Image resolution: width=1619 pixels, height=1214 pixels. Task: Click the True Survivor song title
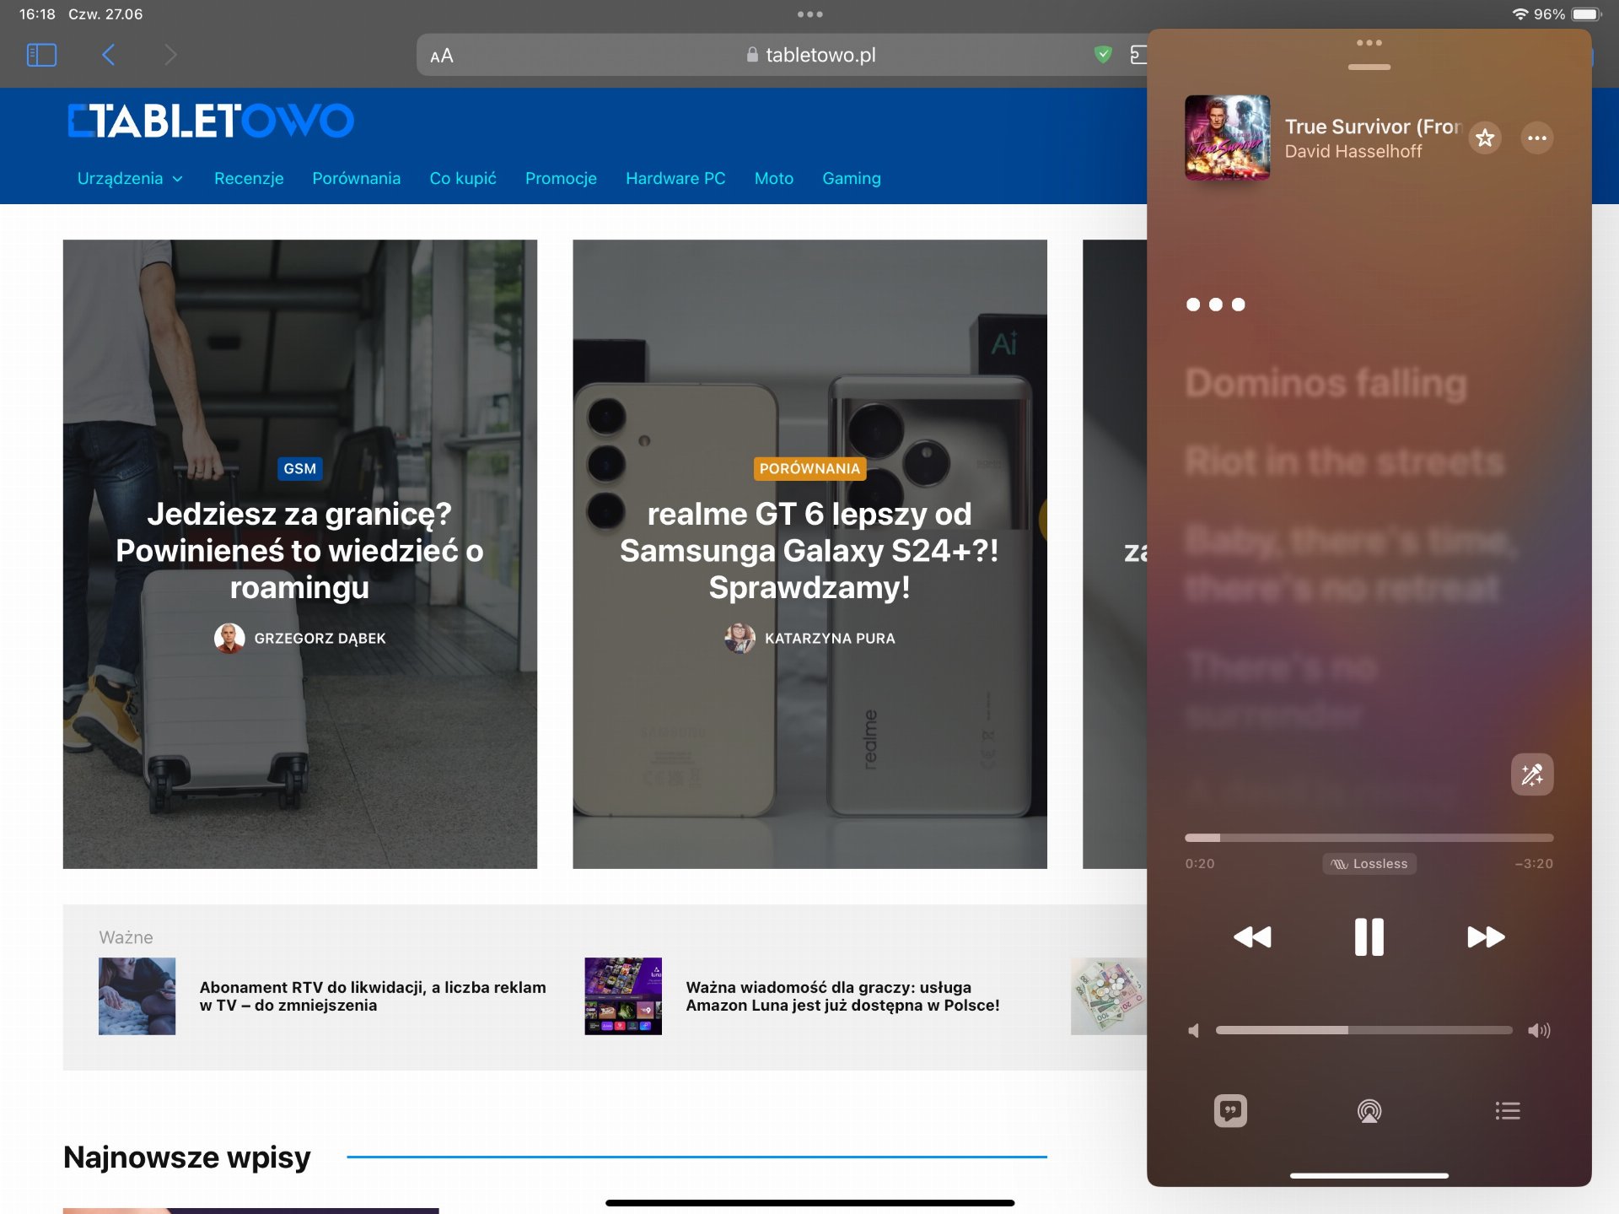pyautogui.click(x=1373, y=127)
